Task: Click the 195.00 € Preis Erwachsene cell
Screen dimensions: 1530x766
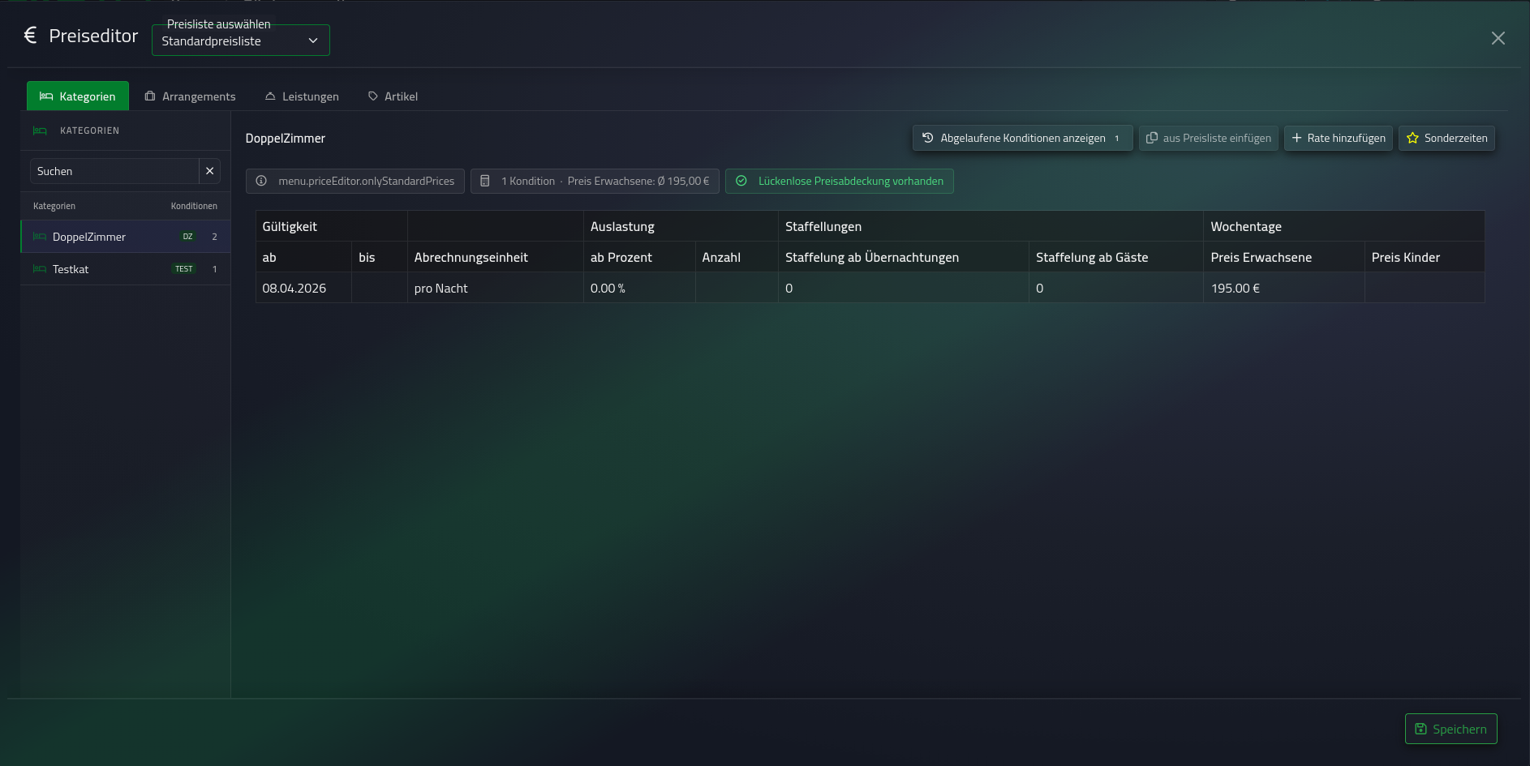Action: coord(1283,288)
